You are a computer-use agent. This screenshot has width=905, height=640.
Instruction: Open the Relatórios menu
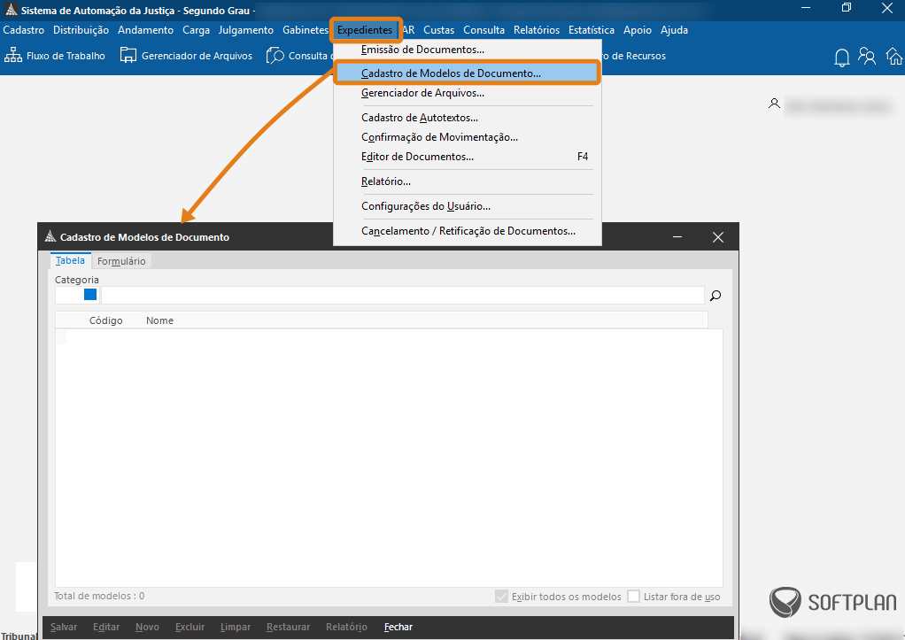(x=537, y=30)
